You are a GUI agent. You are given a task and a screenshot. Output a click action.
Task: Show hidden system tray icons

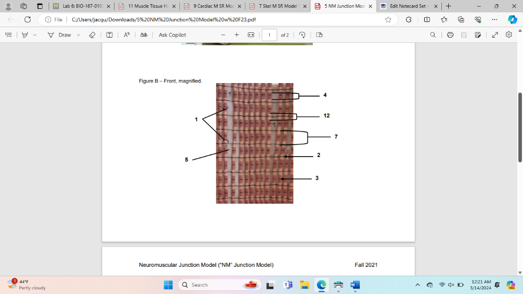417,285
